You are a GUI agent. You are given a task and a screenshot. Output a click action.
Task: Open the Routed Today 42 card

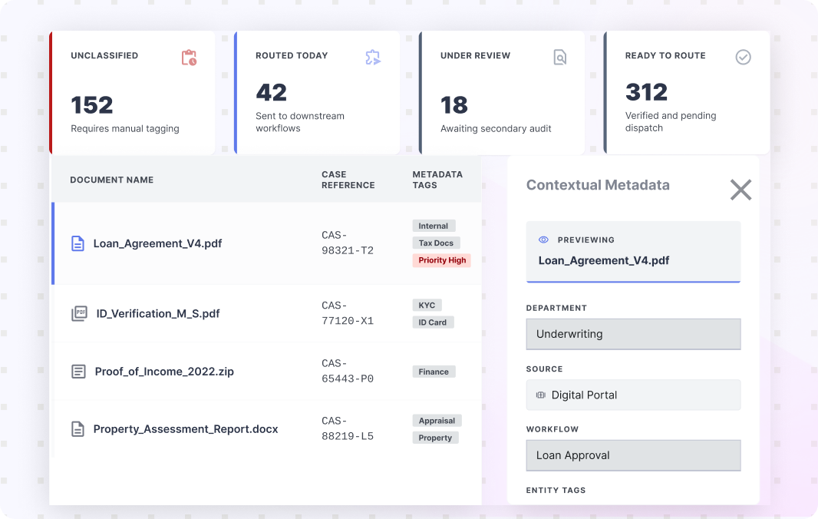coord(317,92)
